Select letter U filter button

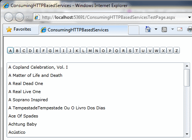[x=143, y=51]
